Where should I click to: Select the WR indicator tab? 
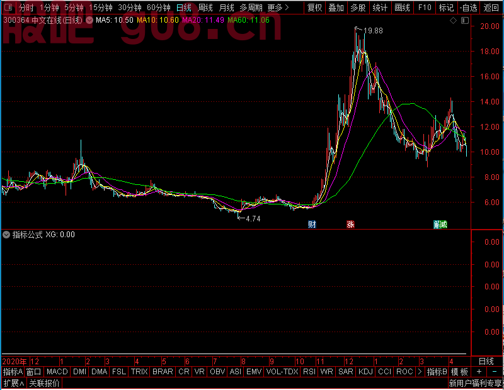pyautogui.click(x=326, y=372)
